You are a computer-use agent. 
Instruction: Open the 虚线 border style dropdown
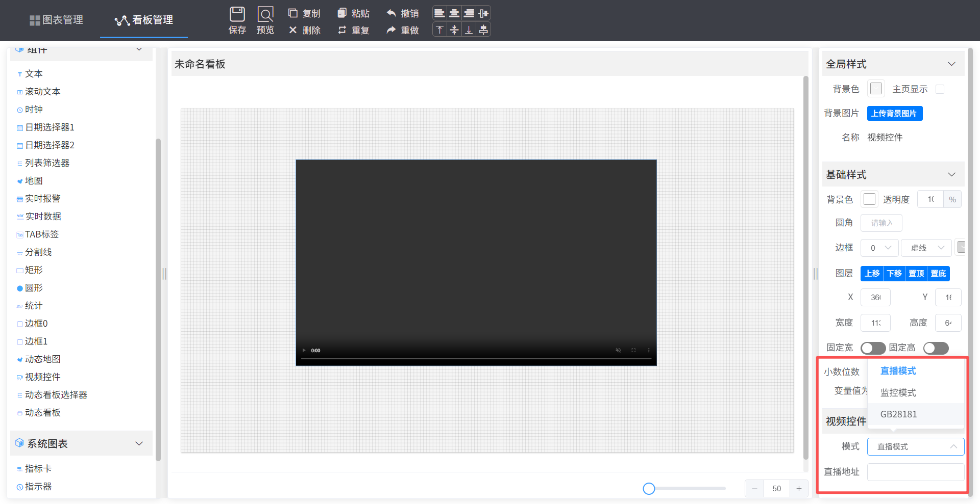926,248
